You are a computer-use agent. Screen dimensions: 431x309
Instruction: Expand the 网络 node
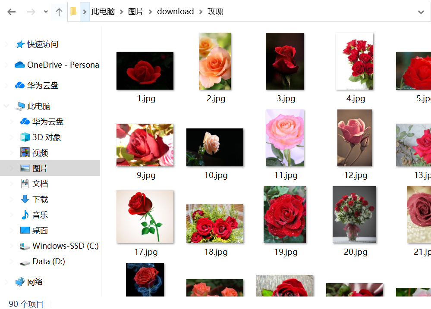coord(6,282)
